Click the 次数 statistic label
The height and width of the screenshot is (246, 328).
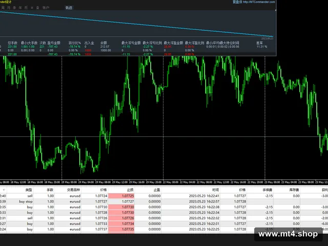pos(43,43)
